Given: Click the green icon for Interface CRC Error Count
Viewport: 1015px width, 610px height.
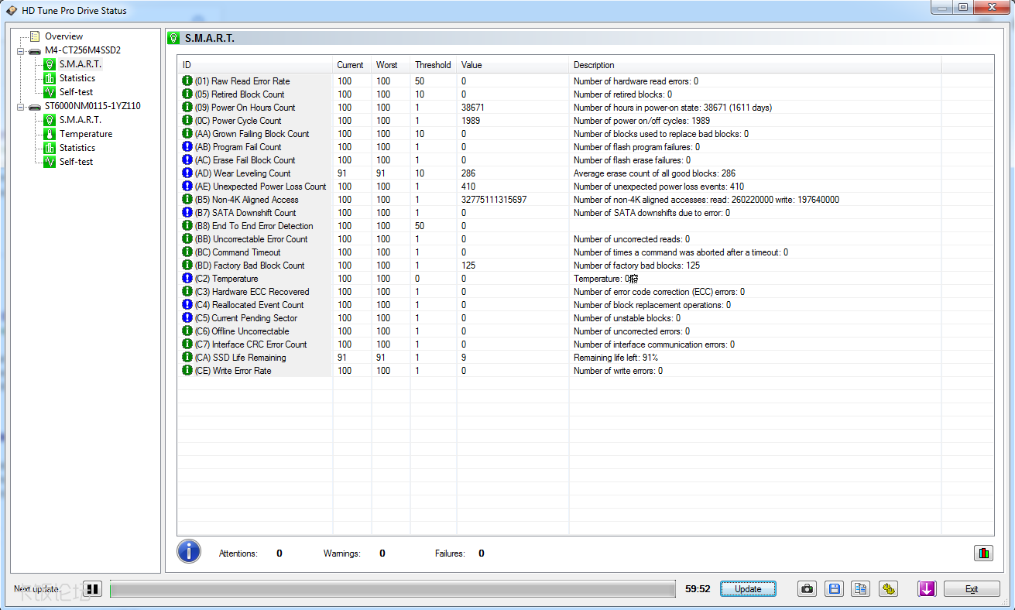Looking at the screenshot, I should click(x=187, y=344).
